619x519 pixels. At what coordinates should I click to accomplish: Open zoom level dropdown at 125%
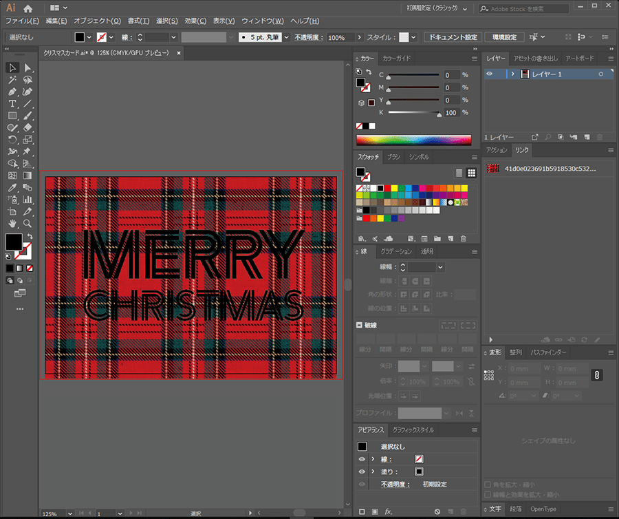pos(70,513)
